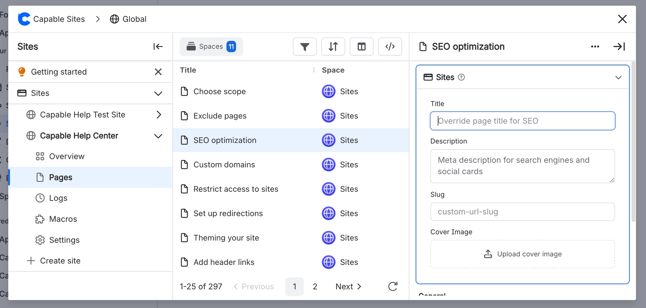Dismiss the Getting started item
This screenshot has width=646, height=308.
click(158, 72)
